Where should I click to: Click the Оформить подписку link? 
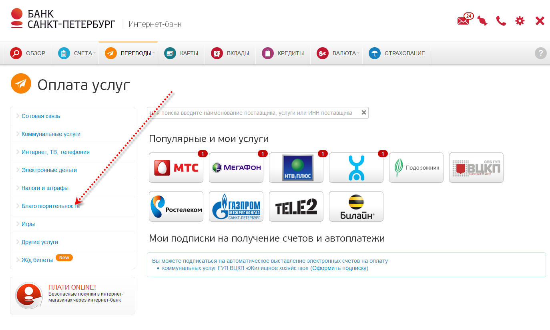(339, 268)
